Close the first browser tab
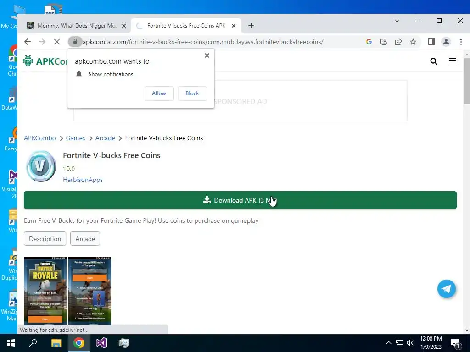This screenshot has width=470, height=352. click(124, 26)
